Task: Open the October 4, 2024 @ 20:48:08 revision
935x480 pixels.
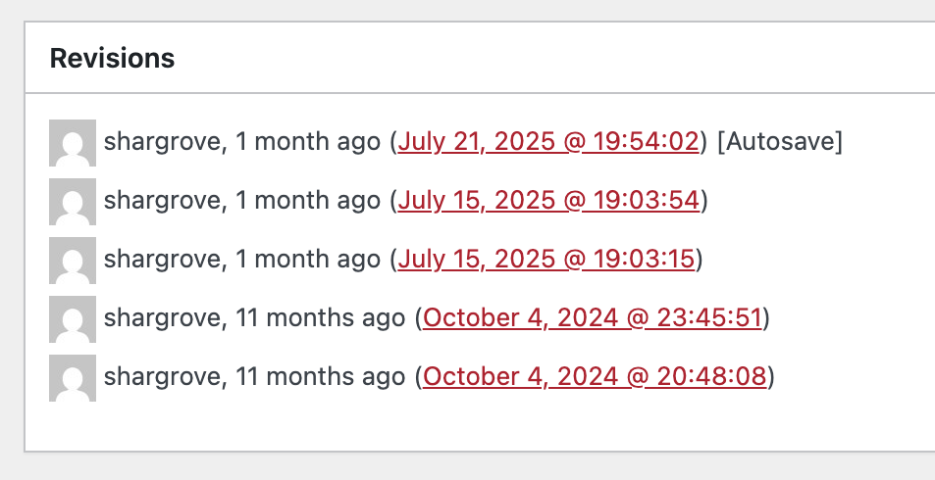Action: pos(595,377)
